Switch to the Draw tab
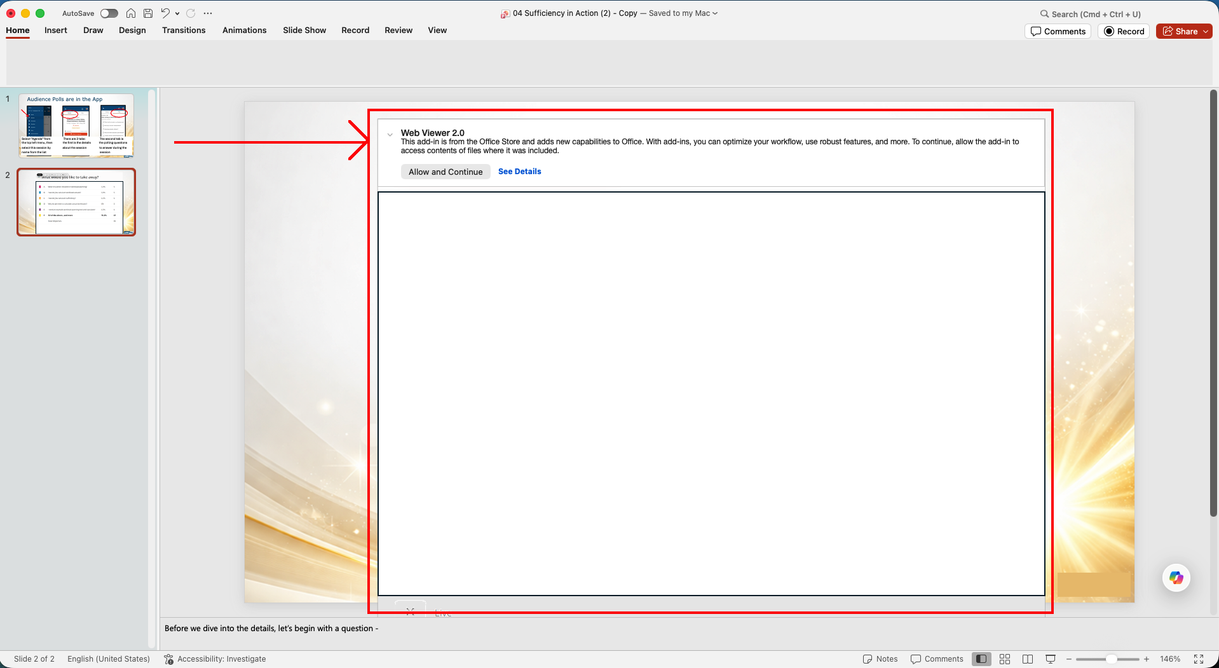The image size is (1219, 668). tap(93, 31)
